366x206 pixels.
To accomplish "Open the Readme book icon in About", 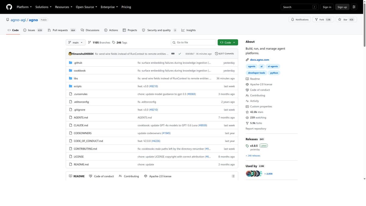I will click(x=247, y=79).
